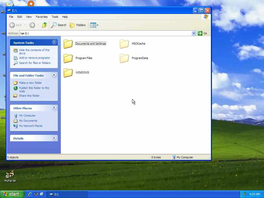Open the Tools menu

coord(55,17)
